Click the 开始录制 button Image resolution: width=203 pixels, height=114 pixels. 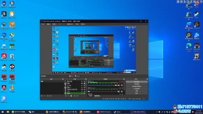coord(137,84)
